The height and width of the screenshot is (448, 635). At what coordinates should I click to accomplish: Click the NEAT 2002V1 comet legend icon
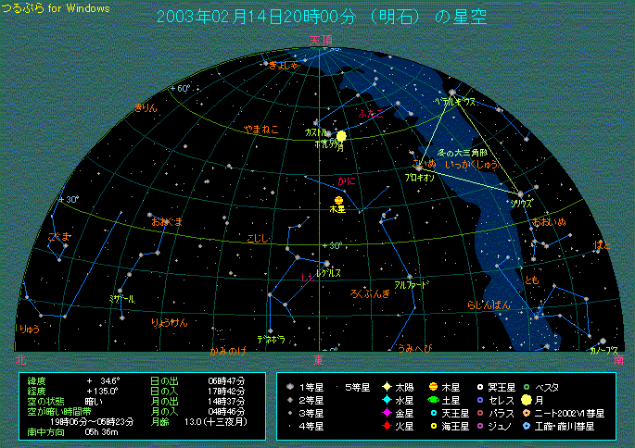coord(526,414)
